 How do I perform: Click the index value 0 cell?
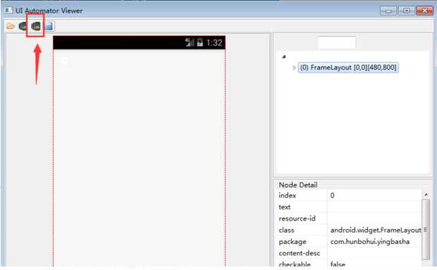click(374, 195)
